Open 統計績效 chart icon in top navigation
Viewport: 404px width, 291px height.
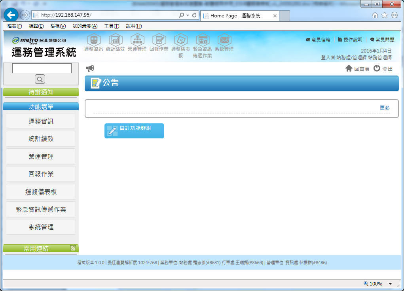pos(116,40)
